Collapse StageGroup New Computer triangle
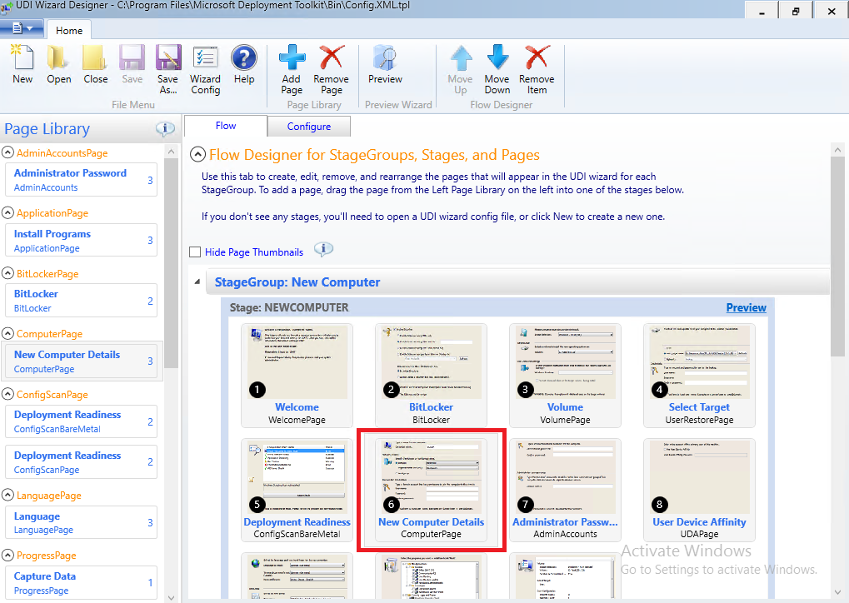 point(197,282)
